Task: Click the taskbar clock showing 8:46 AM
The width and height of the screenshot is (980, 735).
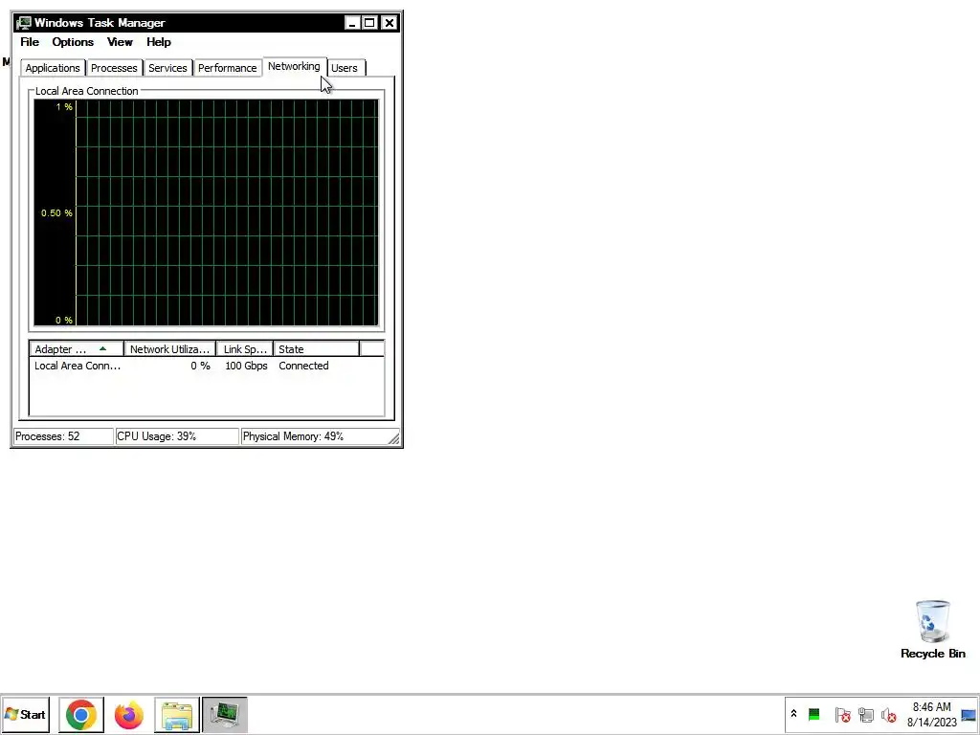Action: click(932, 714)
